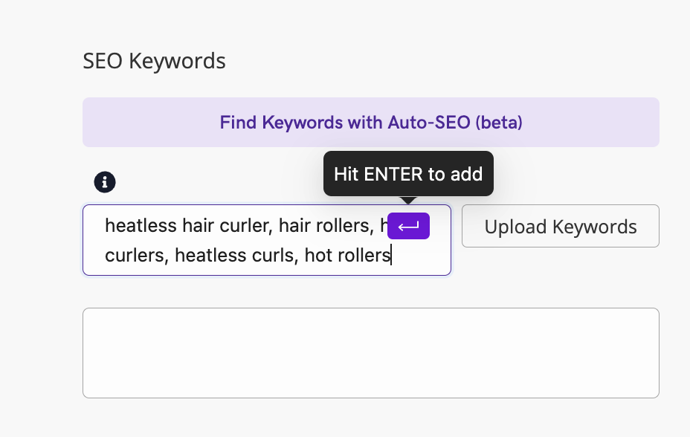Click the word "SEO" in the heading
The height and width of the screenshot is (437, 690).
[x=103, y=61]
